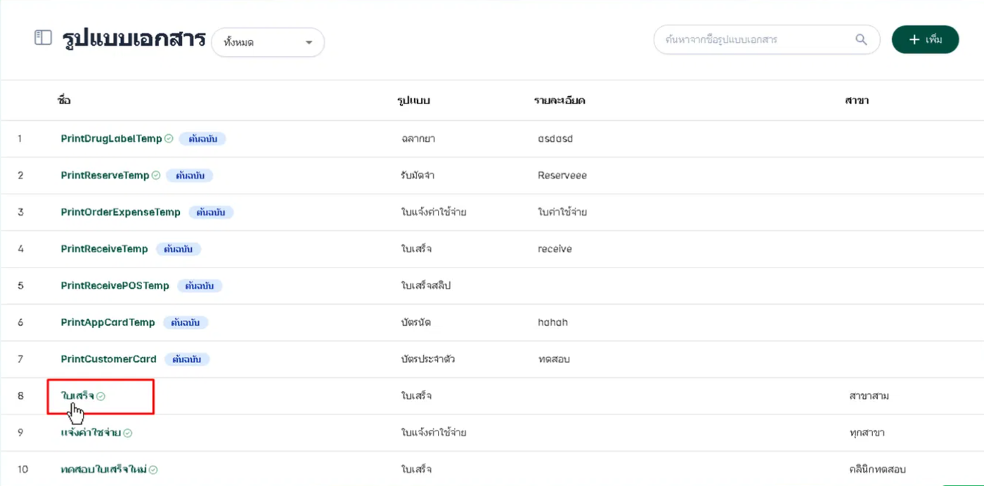Screen dimensions: 984x486
Task: Click the sidebar panel toggle icon
Action: coord(43,38)
